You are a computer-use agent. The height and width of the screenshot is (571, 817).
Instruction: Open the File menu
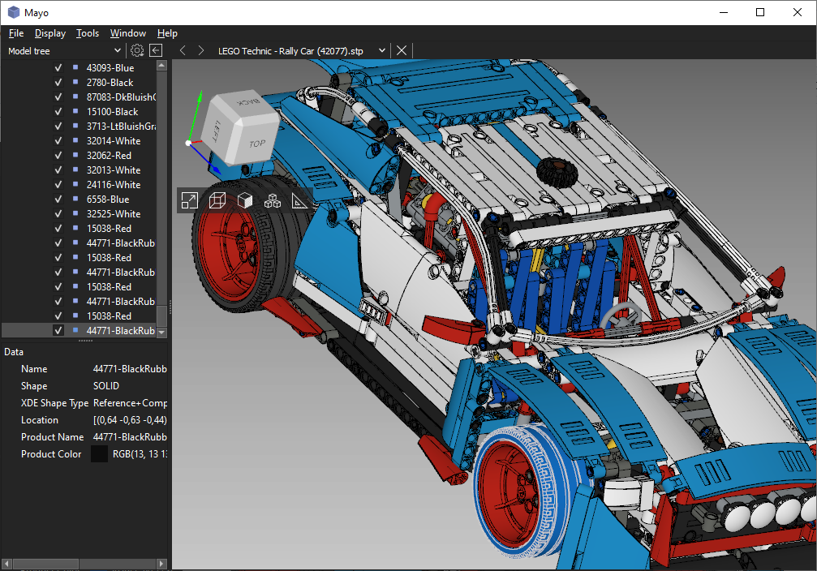click(16, 32)
